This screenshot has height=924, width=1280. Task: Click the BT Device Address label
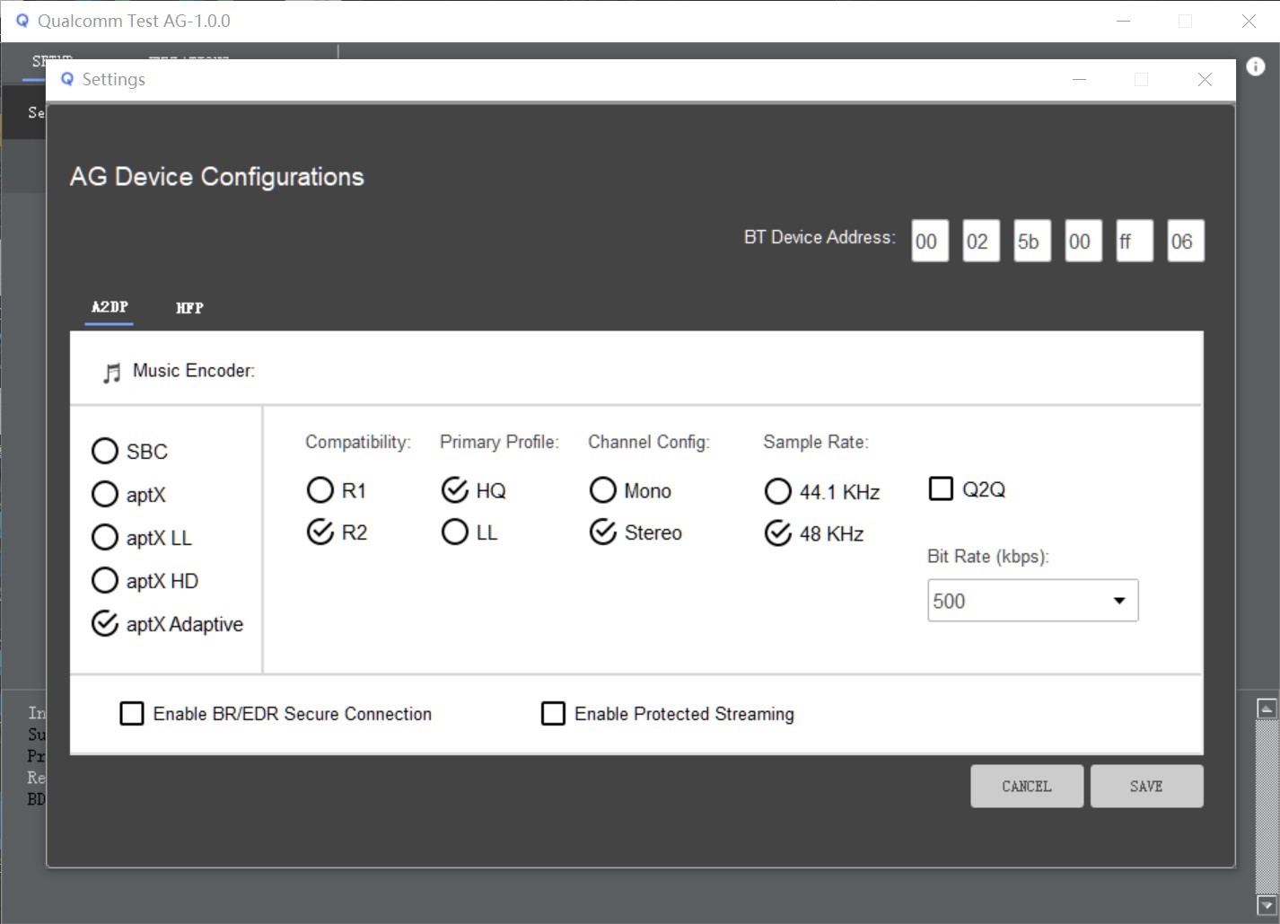click(x=820, y=237)
